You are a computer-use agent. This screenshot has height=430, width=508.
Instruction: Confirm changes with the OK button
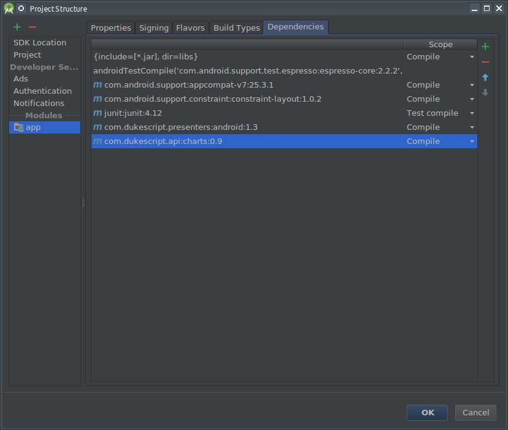pyautogui.click(x=427, y=412)
